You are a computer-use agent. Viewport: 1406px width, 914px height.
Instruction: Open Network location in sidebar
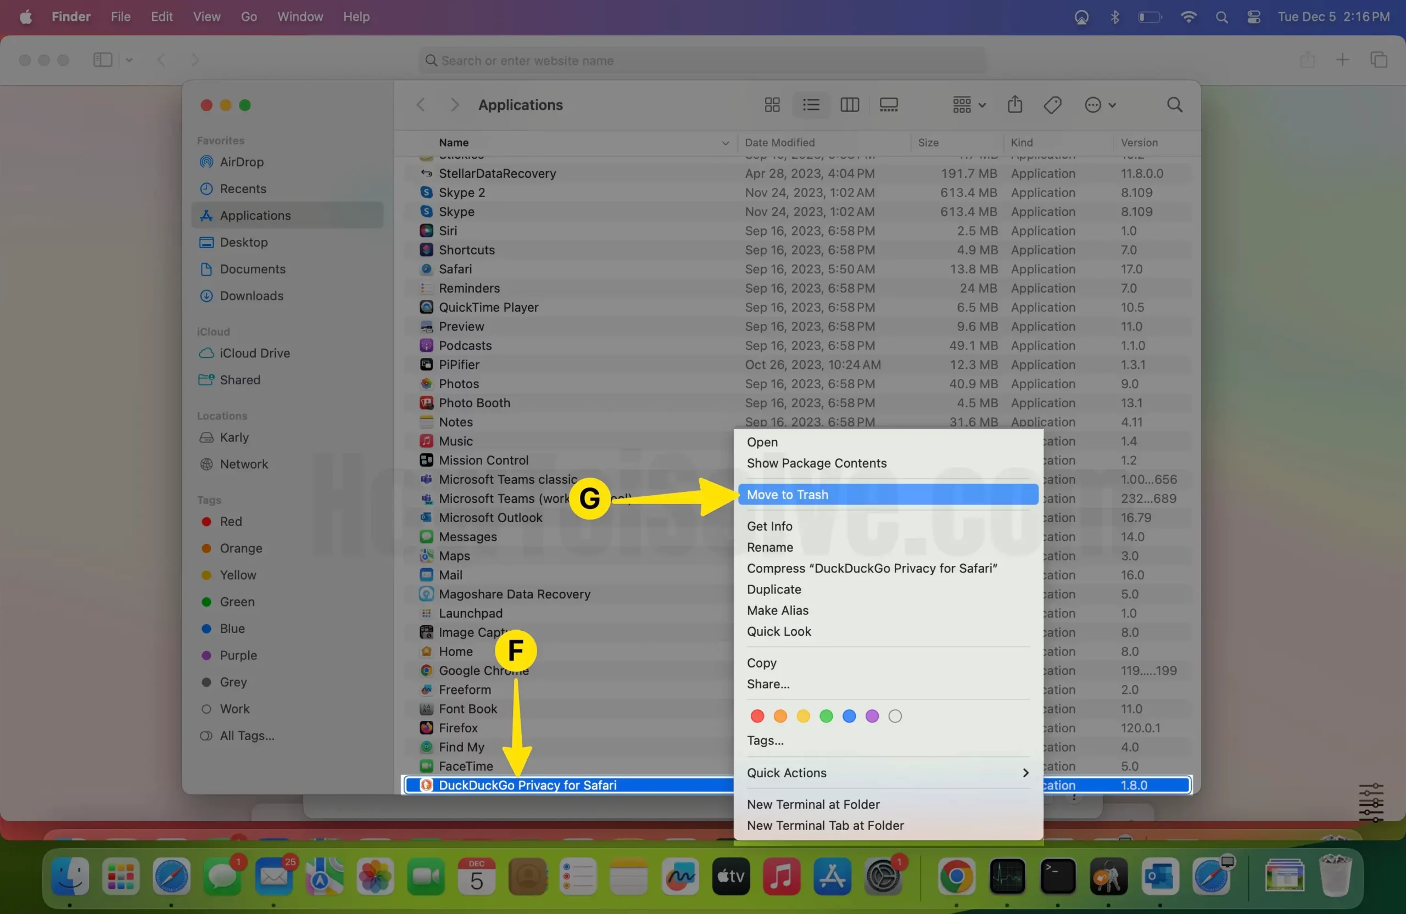point(288,464)
